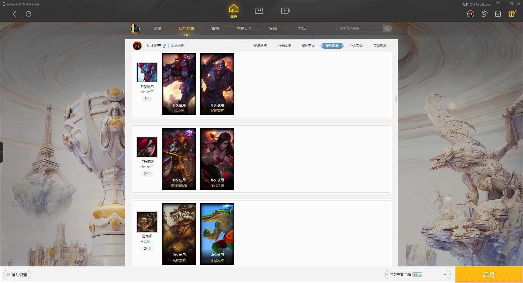The height and width of the screenshot is (283, 523).
Task: Switch to 我的英雄 section
Action: [x=308, y=46]
